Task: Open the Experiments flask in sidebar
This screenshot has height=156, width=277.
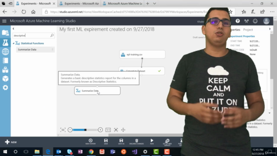Action: click(5, 42)
